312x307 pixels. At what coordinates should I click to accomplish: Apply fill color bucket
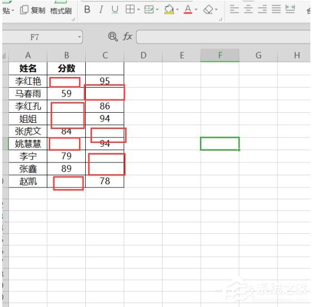[x=169, y=9]
